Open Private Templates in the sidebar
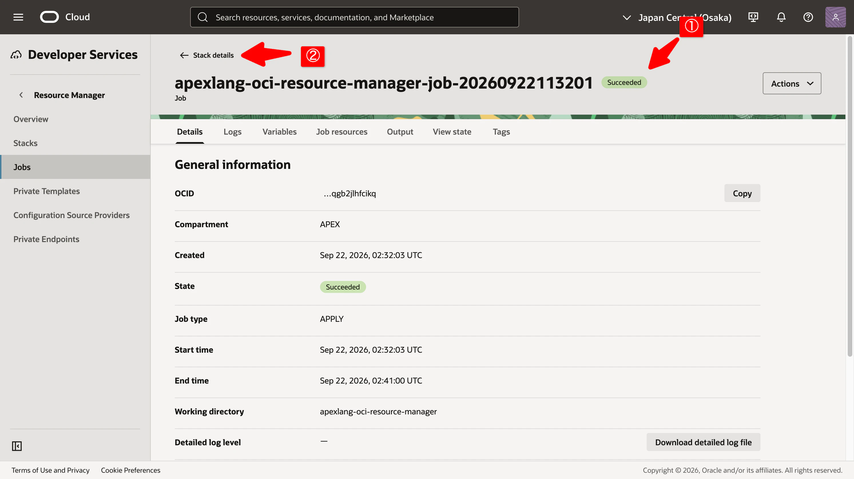854x479 pixels. pos(46,191)
